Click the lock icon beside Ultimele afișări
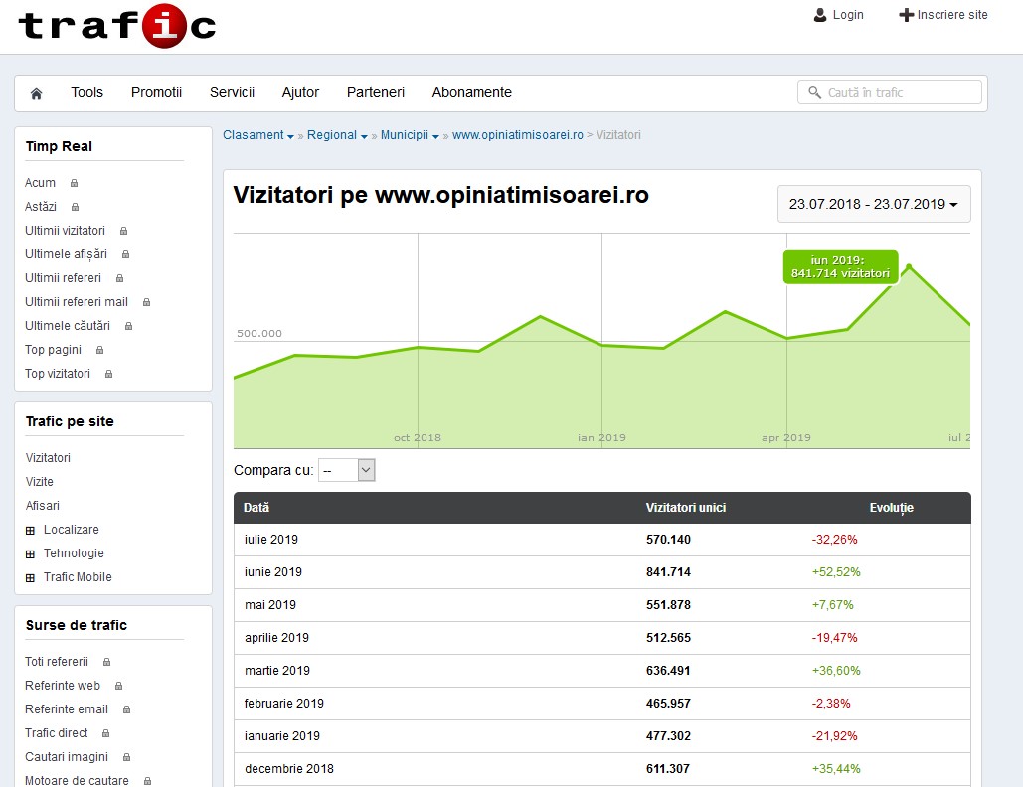The height and width of the screenshot is (787, 1023). coord(126,254)
